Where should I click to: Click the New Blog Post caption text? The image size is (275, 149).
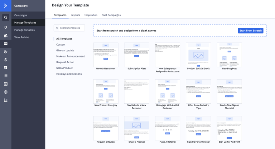[229, 69]
